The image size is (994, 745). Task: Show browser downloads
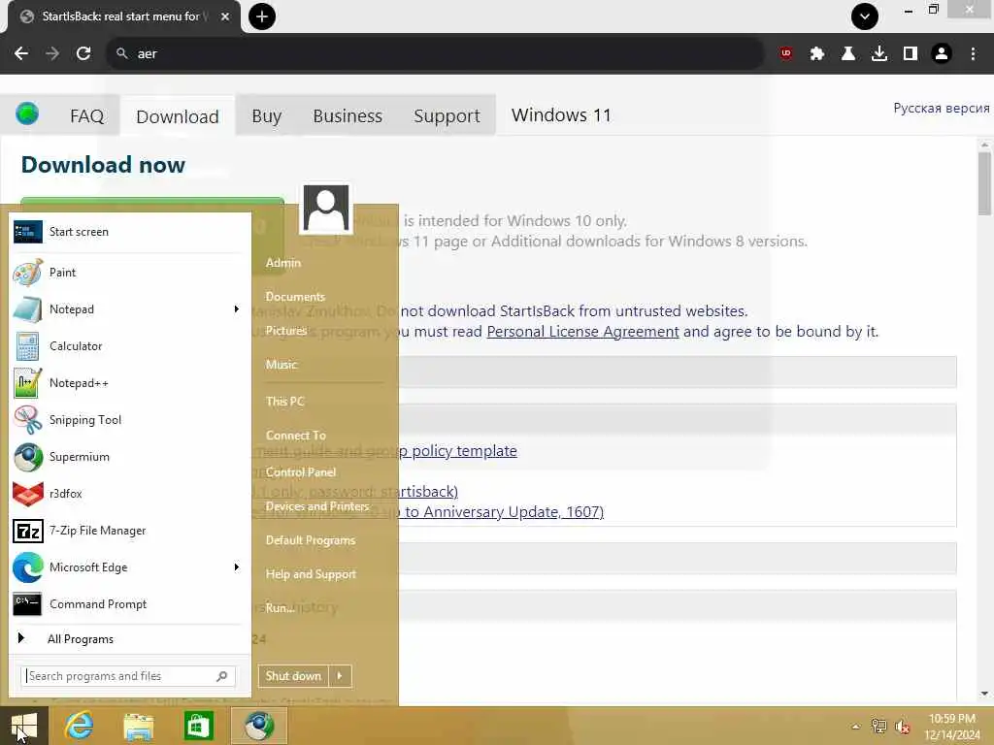879,54
